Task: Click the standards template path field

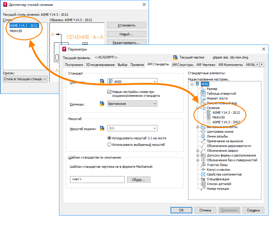Action: [x=97, y=179]
